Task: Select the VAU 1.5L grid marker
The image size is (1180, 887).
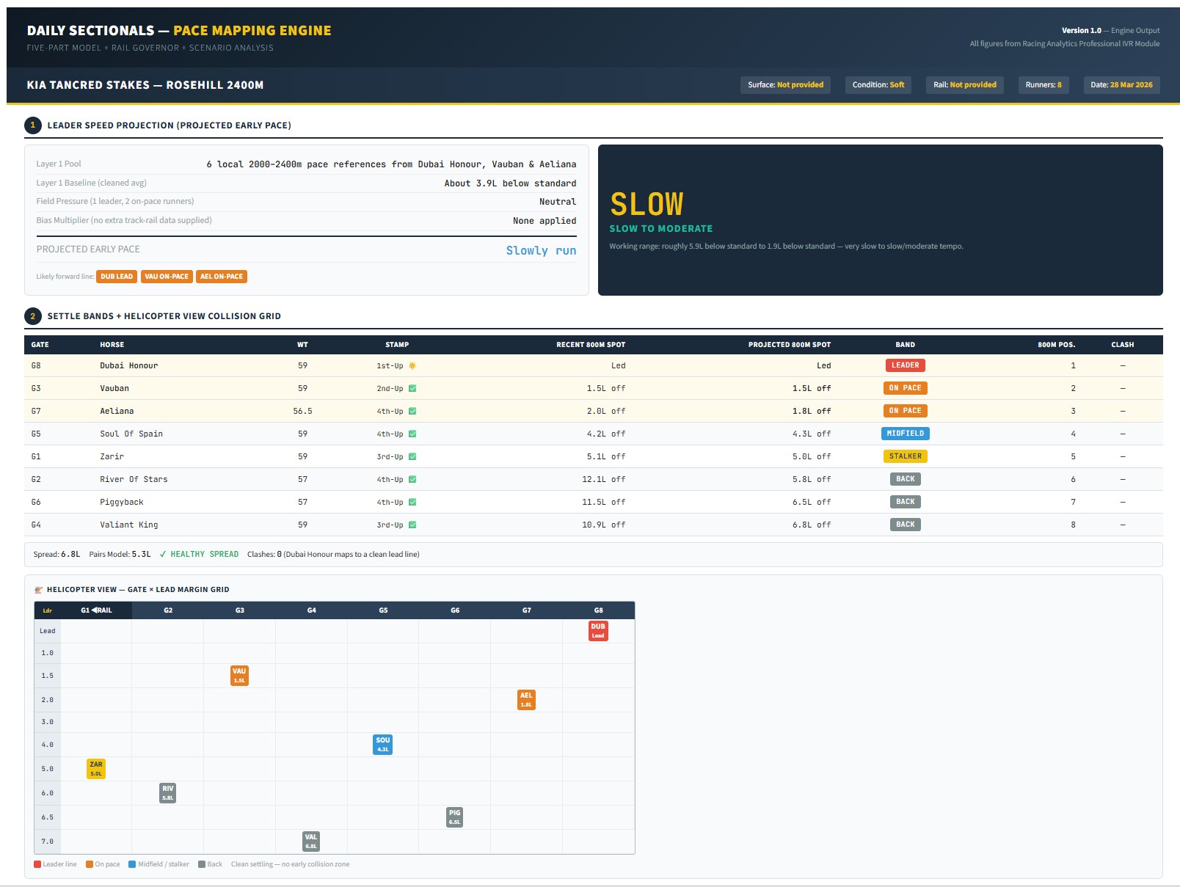Action: point(239,676)
